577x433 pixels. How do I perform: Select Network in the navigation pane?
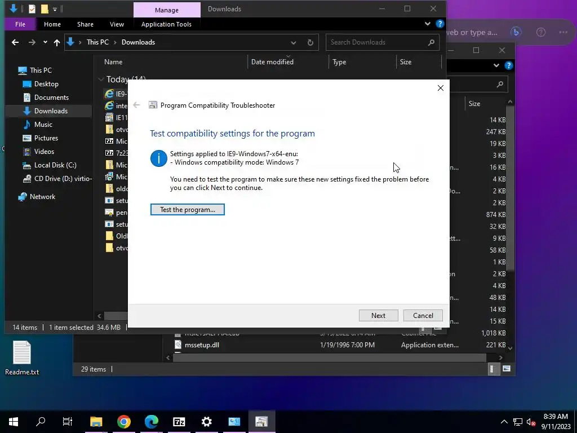tap(42, 197)
